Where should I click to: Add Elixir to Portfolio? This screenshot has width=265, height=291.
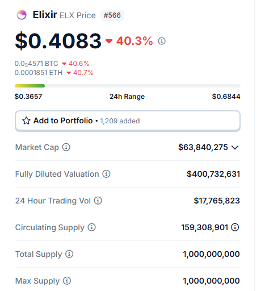pyautogui.click(x=128, y=121)
